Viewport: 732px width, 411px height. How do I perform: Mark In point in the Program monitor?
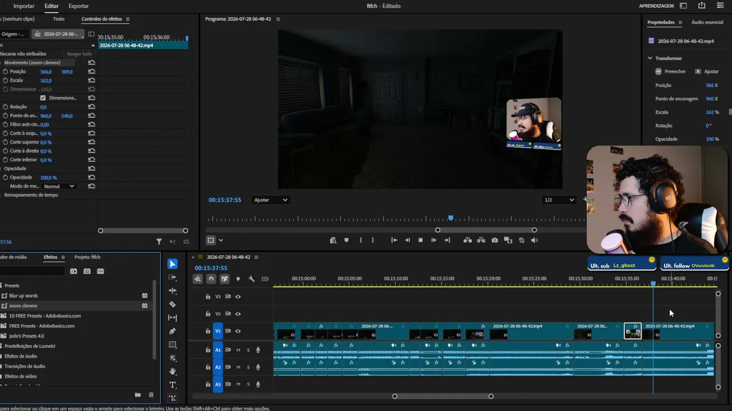tap(360, 240)
